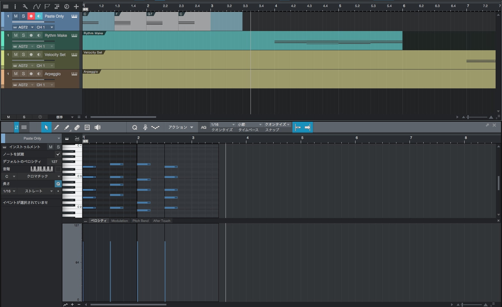Toggle editor sync up-down arrows button

point(17,127)
